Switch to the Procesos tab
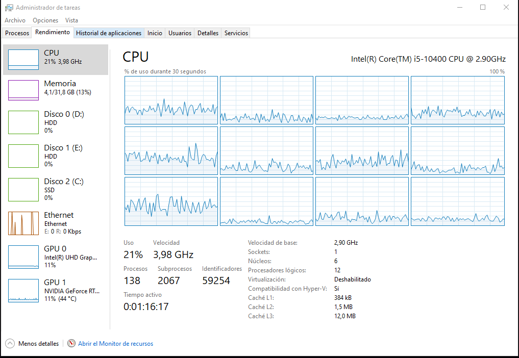Viewport: 519px width, 358px height. [17, 33]
